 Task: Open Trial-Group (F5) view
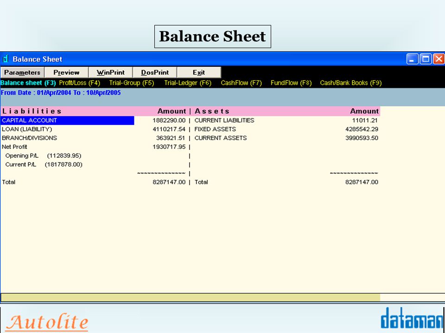point(131,83)
